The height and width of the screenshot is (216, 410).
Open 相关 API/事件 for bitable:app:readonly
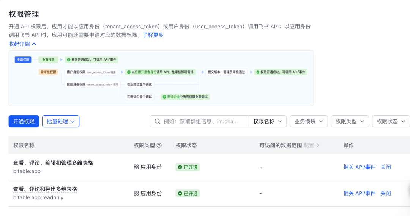click(359, 193)
